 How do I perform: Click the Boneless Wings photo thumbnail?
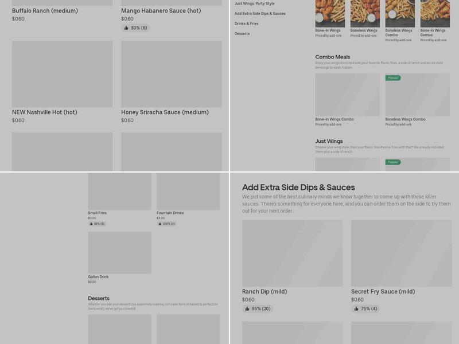pyautogui.click(x=365, y=13)
